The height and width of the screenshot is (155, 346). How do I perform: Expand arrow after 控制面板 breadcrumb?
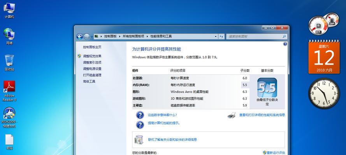120,36
